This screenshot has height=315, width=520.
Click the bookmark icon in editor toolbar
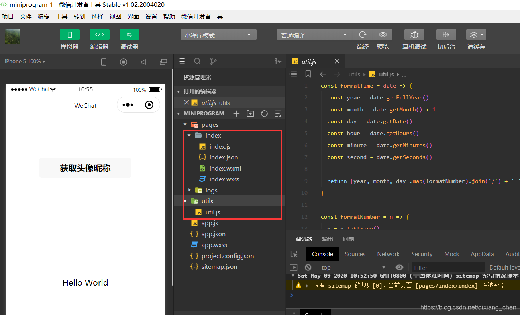(x=308, y=74)
